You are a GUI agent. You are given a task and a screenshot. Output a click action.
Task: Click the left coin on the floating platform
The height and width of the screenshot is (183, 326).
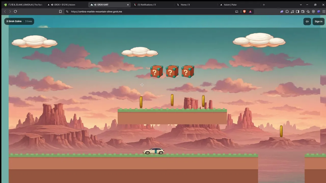[141, 102]
